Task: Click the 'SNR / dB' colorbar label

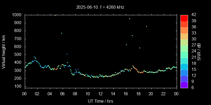Action: click(199, 51)
